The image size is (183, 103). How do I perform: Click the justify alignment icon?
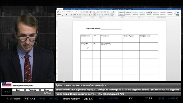tap(102, 15)
